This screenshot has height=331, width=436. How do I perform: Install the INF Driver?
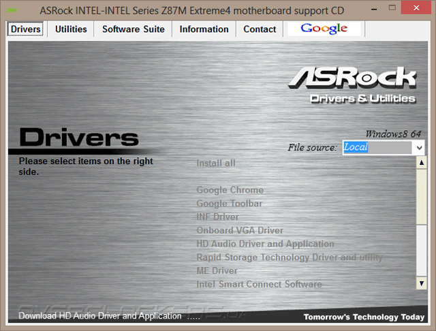(x=217, y=217)
